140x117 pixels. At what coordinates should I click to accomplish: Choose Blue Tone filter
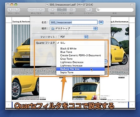pyautogui.click(x=80, y=52)
